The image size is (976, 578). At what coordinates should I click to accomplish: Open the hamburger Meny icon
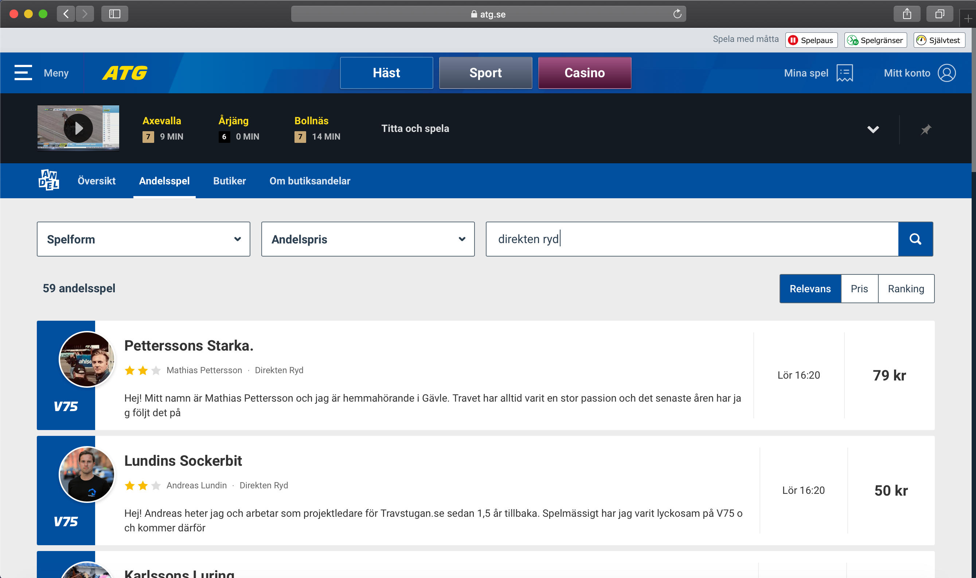pos(23,73)
